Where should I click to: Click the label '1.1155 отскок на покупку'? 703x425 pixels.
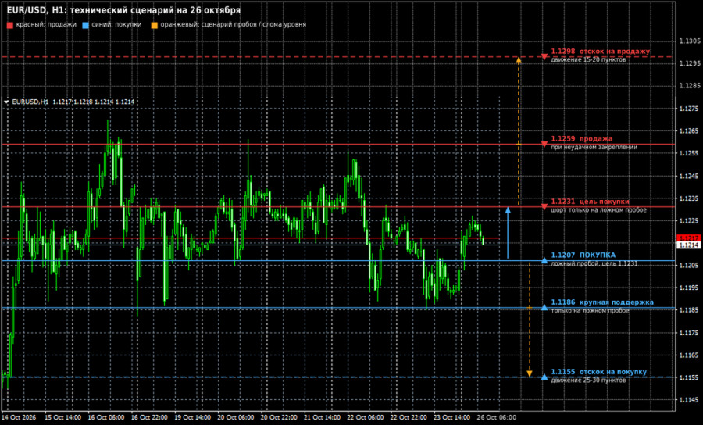[599, 372]
